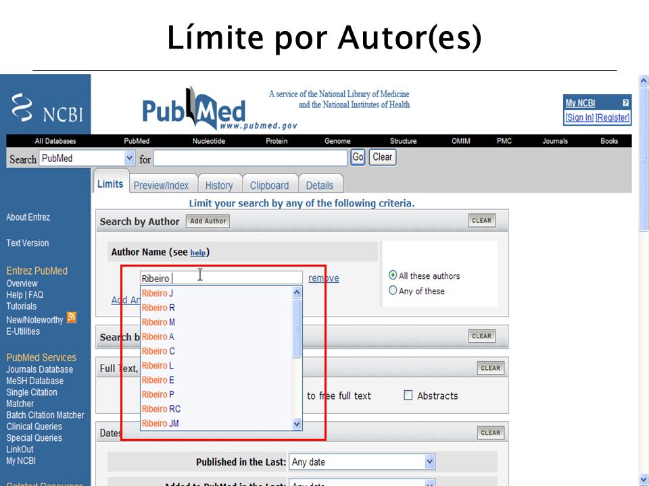The height and width of the screenshot is (486, 649).
Task: Open Genome database in the black bar
Action: (x=337, y=141)
